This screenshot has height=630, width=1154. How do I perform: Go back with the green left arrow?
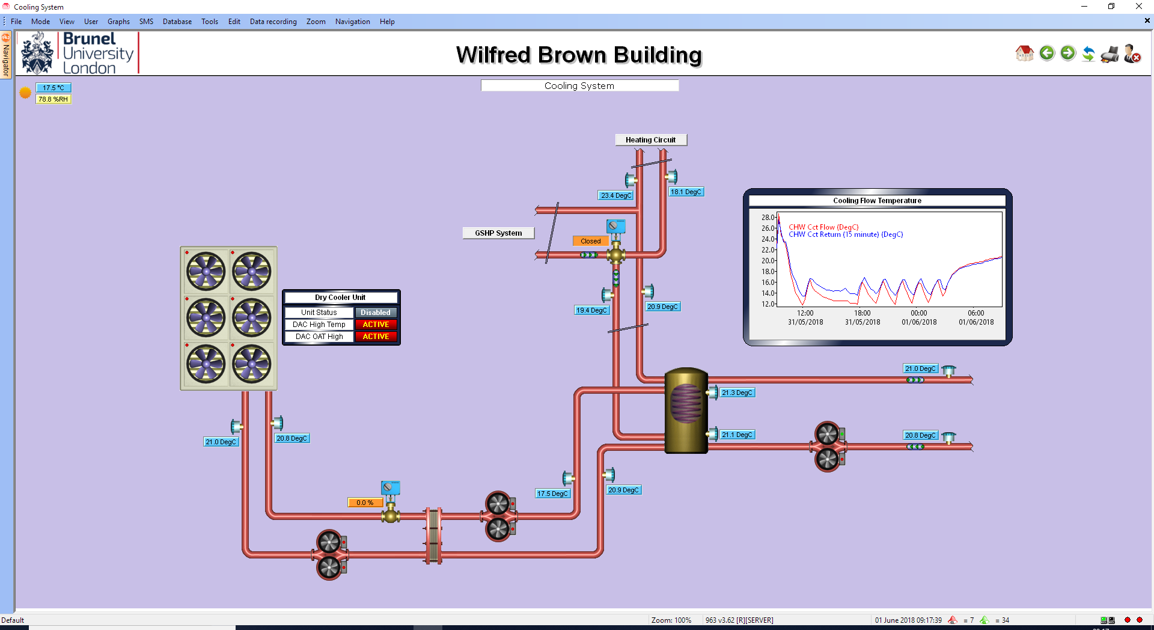coord(1047,54)
